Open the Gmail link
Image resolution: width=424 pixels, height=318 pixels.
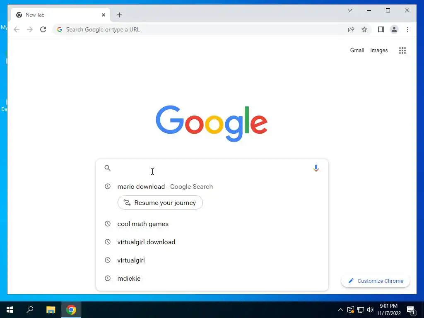click(357, 50)
